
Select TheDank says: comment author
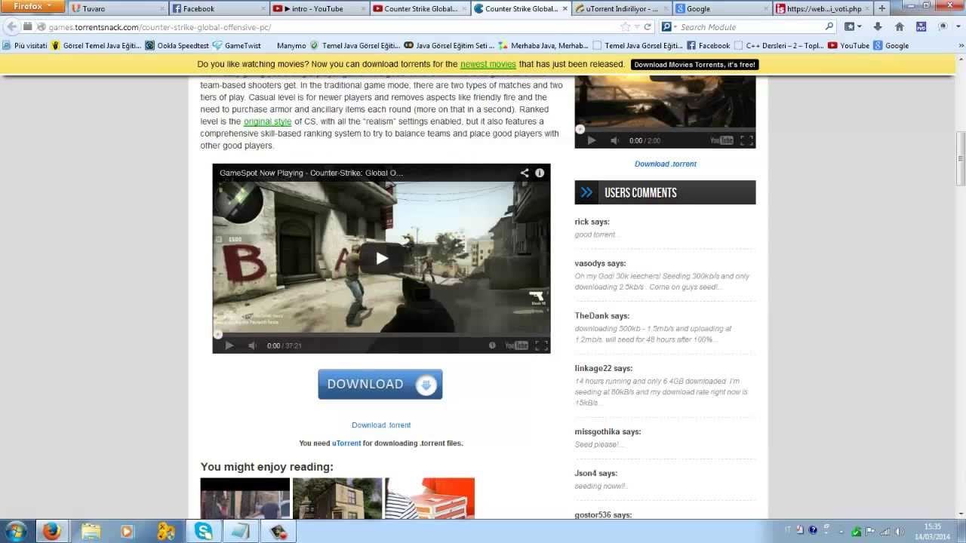(601, 316)
